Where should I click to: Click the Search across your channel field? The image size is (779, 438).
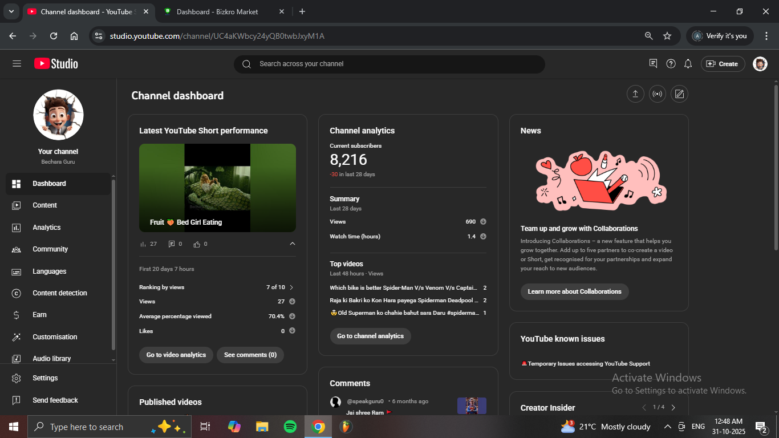click(x=389, y=64)
